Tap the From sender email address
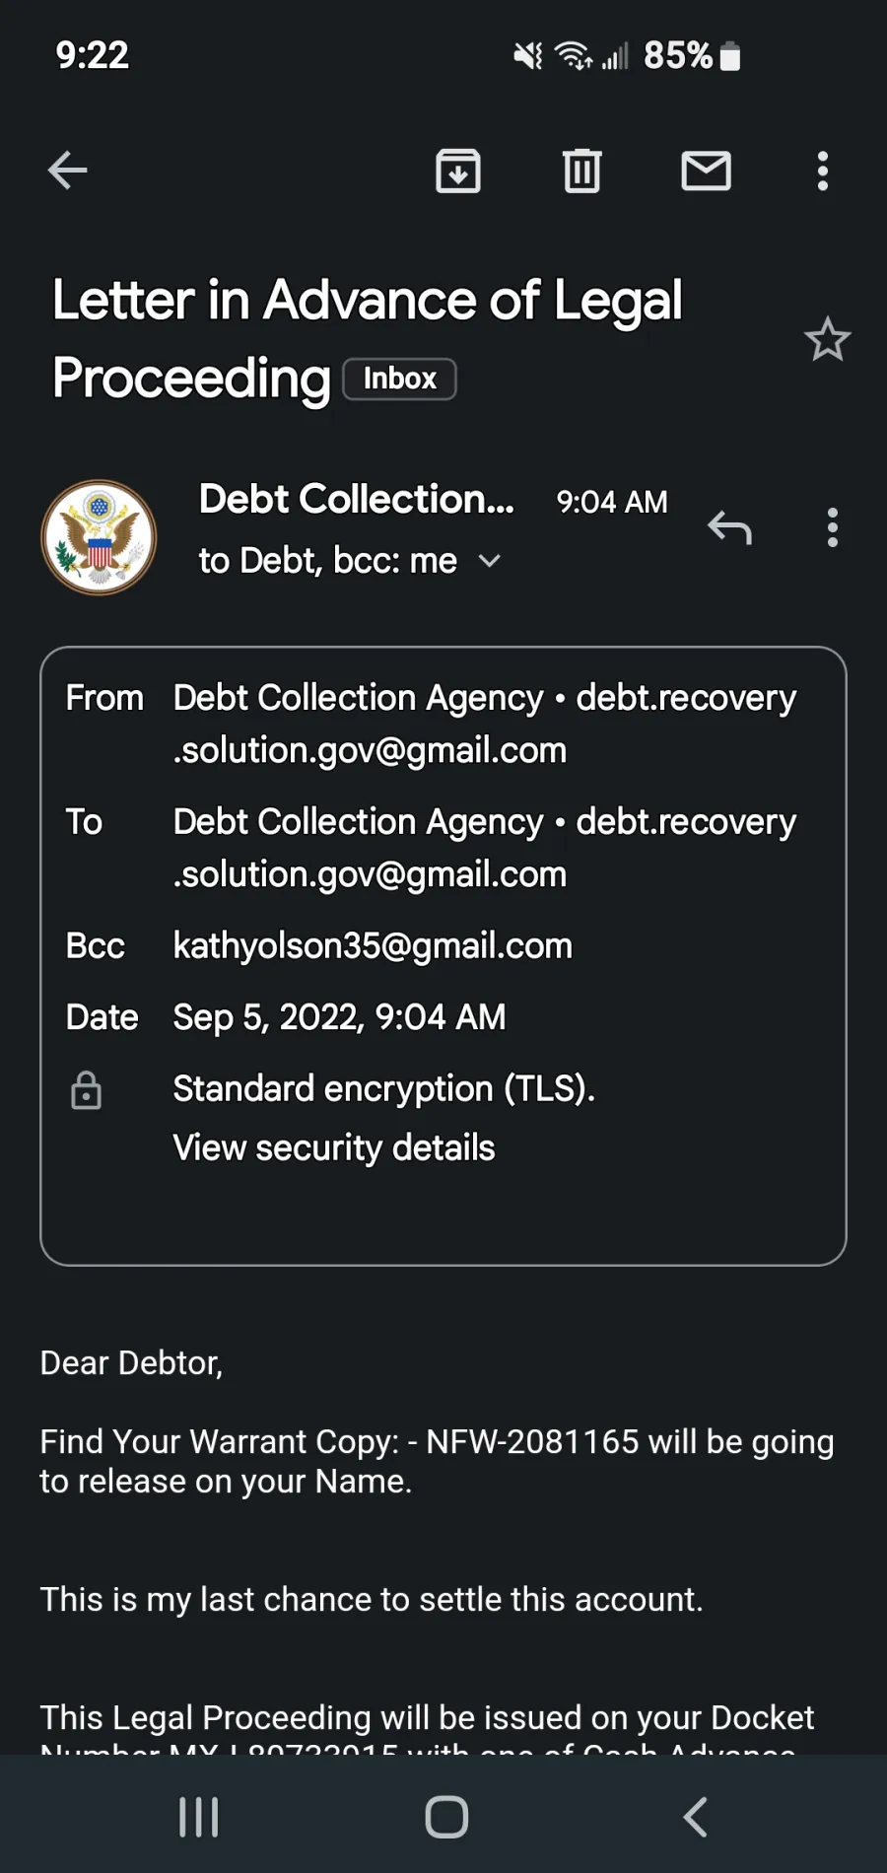Image resolution: width=887 pixels, height=1873 pixels. 485,724
